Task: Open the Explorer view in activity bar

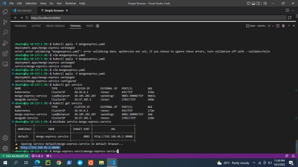Action: point(5,12)
